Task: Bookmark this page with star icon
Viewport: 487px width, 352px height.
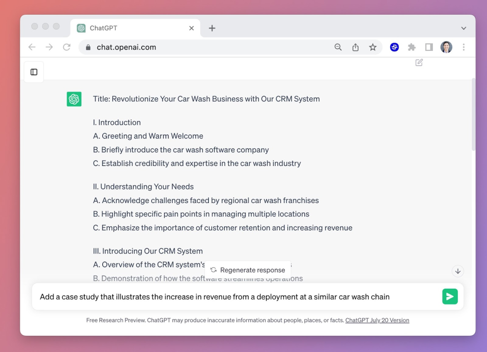Action: tap(372, 47)
